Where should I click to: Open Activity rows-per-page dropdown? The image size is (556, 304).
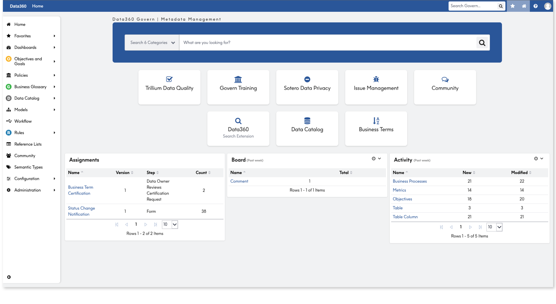495,227
